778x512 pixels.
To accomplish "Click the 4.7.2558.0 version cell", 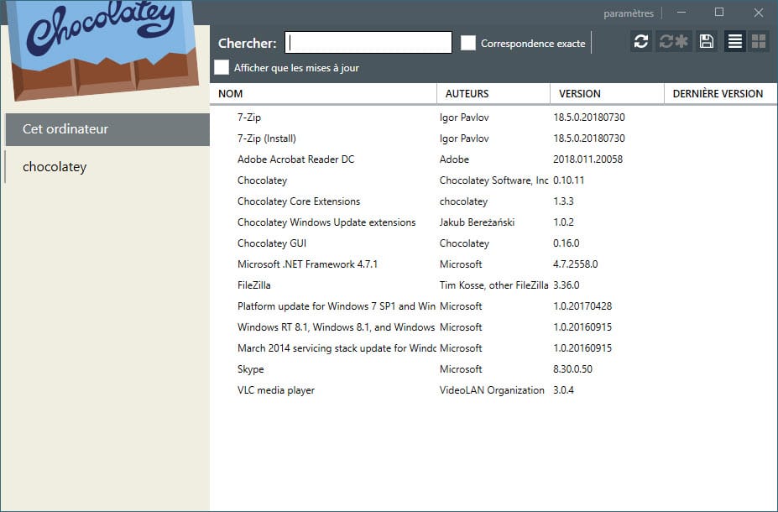I will click(x=576, y=264).
